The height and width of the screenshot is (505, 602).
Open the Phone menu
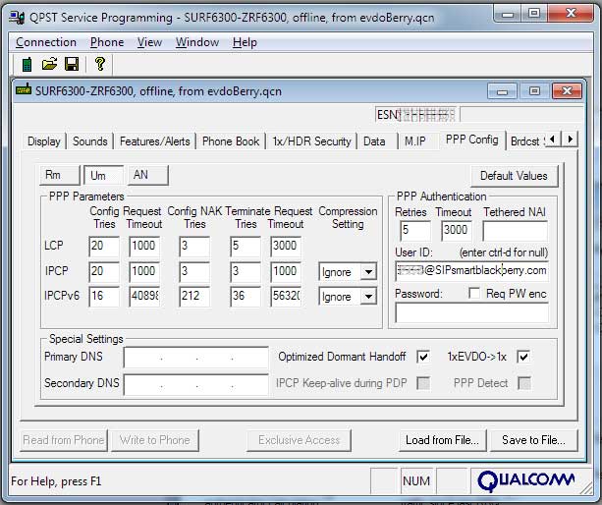click(x=107, y=42)
